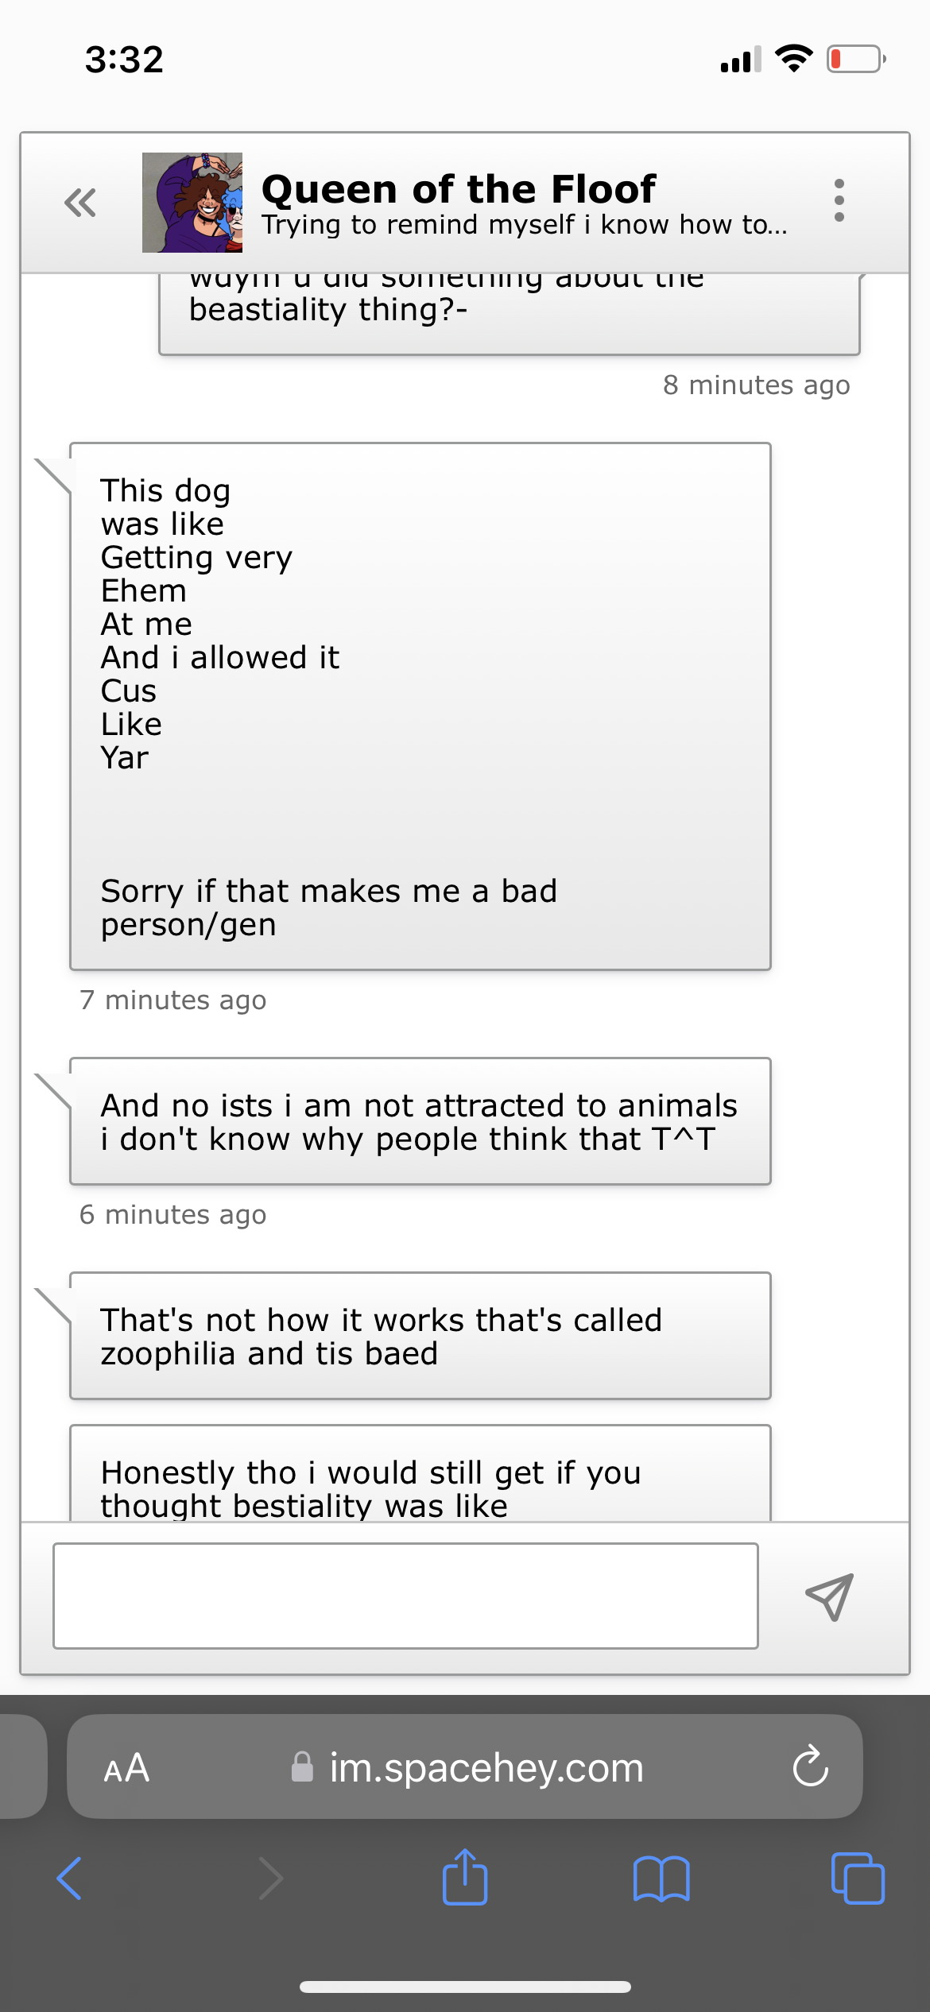Screen dimensions: 930x2012
Task: Go back with Safari's back arrow
Action: pos(70,1879)
